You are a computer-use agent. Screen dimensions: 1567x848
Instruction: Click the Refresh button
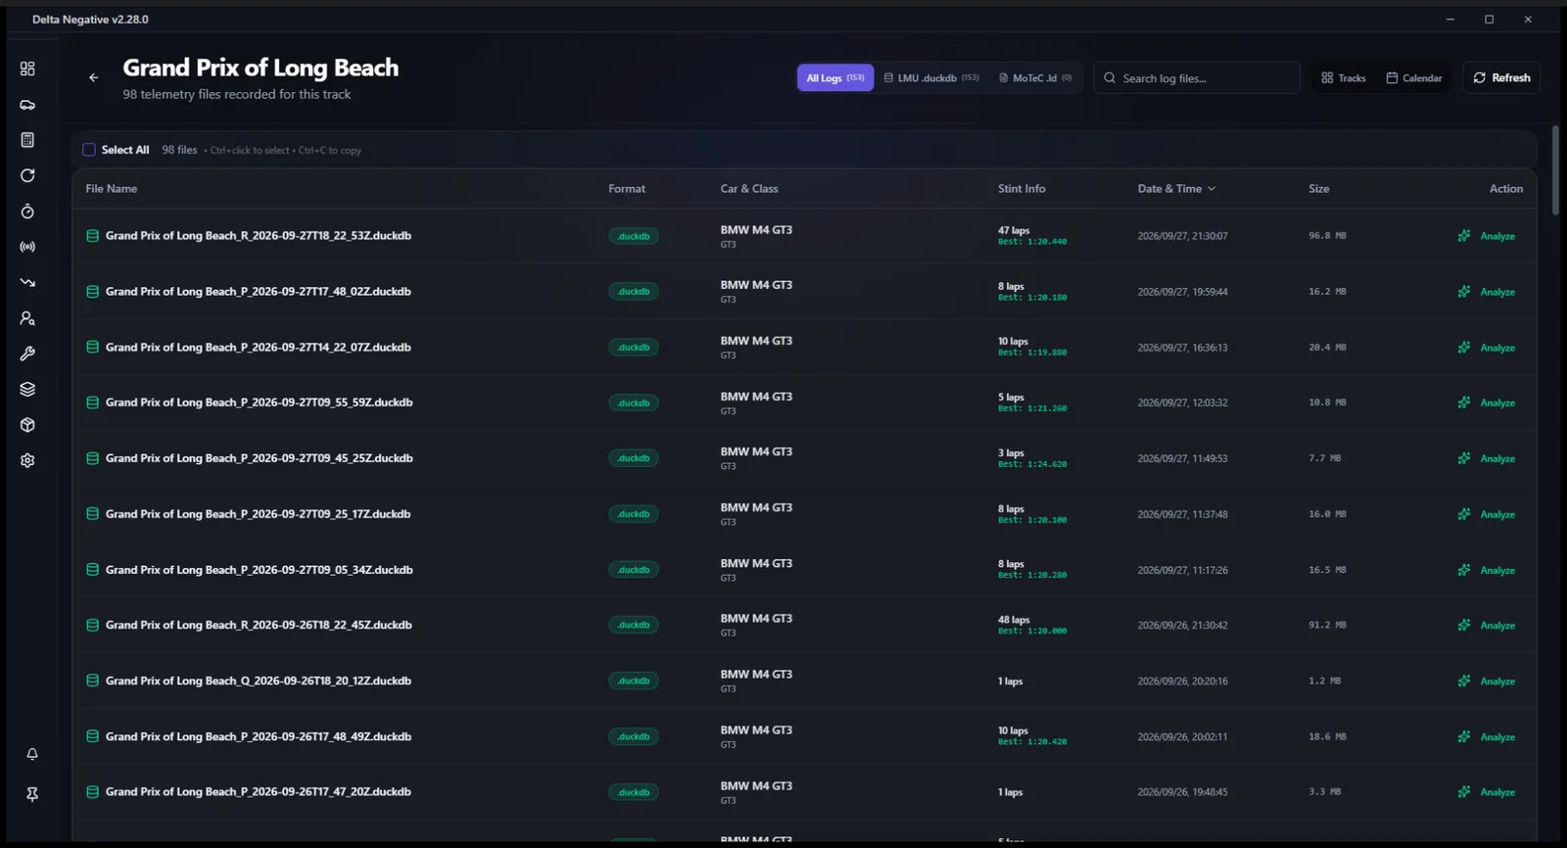click(x=1501, y=78)
